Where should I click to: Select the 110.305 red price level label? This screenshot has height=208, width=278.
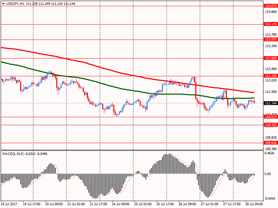[271, 125]
